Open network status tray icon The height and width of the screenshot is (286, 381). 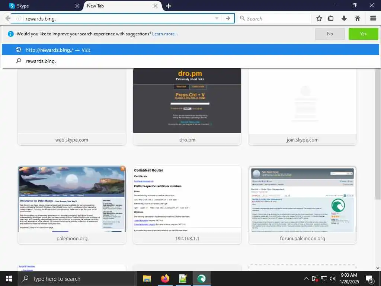(x=324, y=279)
